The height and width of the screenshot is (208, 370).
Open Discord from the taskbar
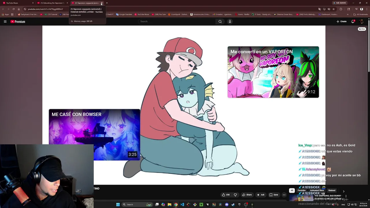click(227, 205)
